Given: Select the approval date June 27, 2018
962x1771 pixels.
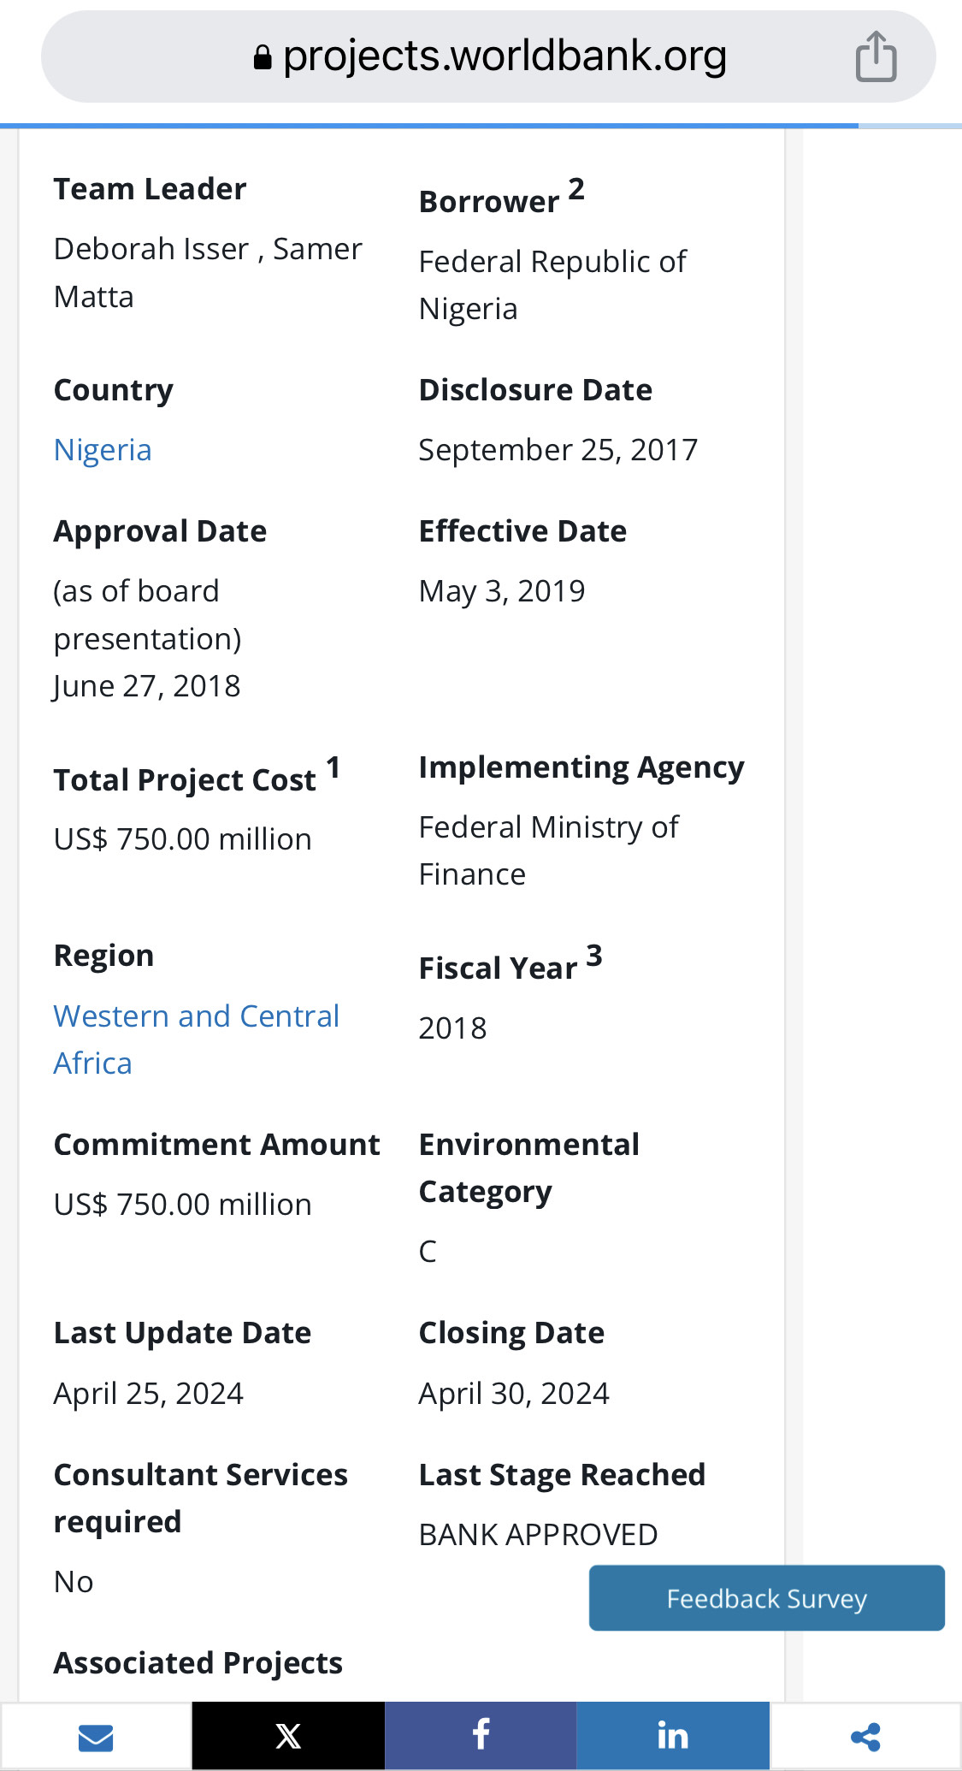Looking at the screenshot, I should coord(146,686).
